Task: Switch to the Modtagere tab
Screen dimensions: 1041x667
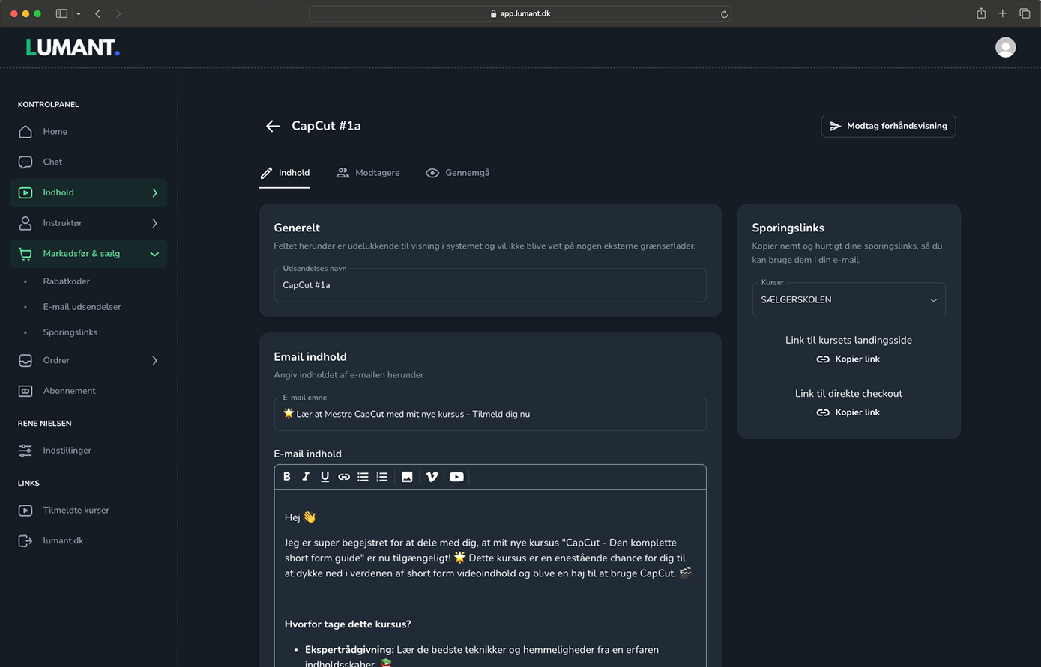Action: (x=368, y=173)
